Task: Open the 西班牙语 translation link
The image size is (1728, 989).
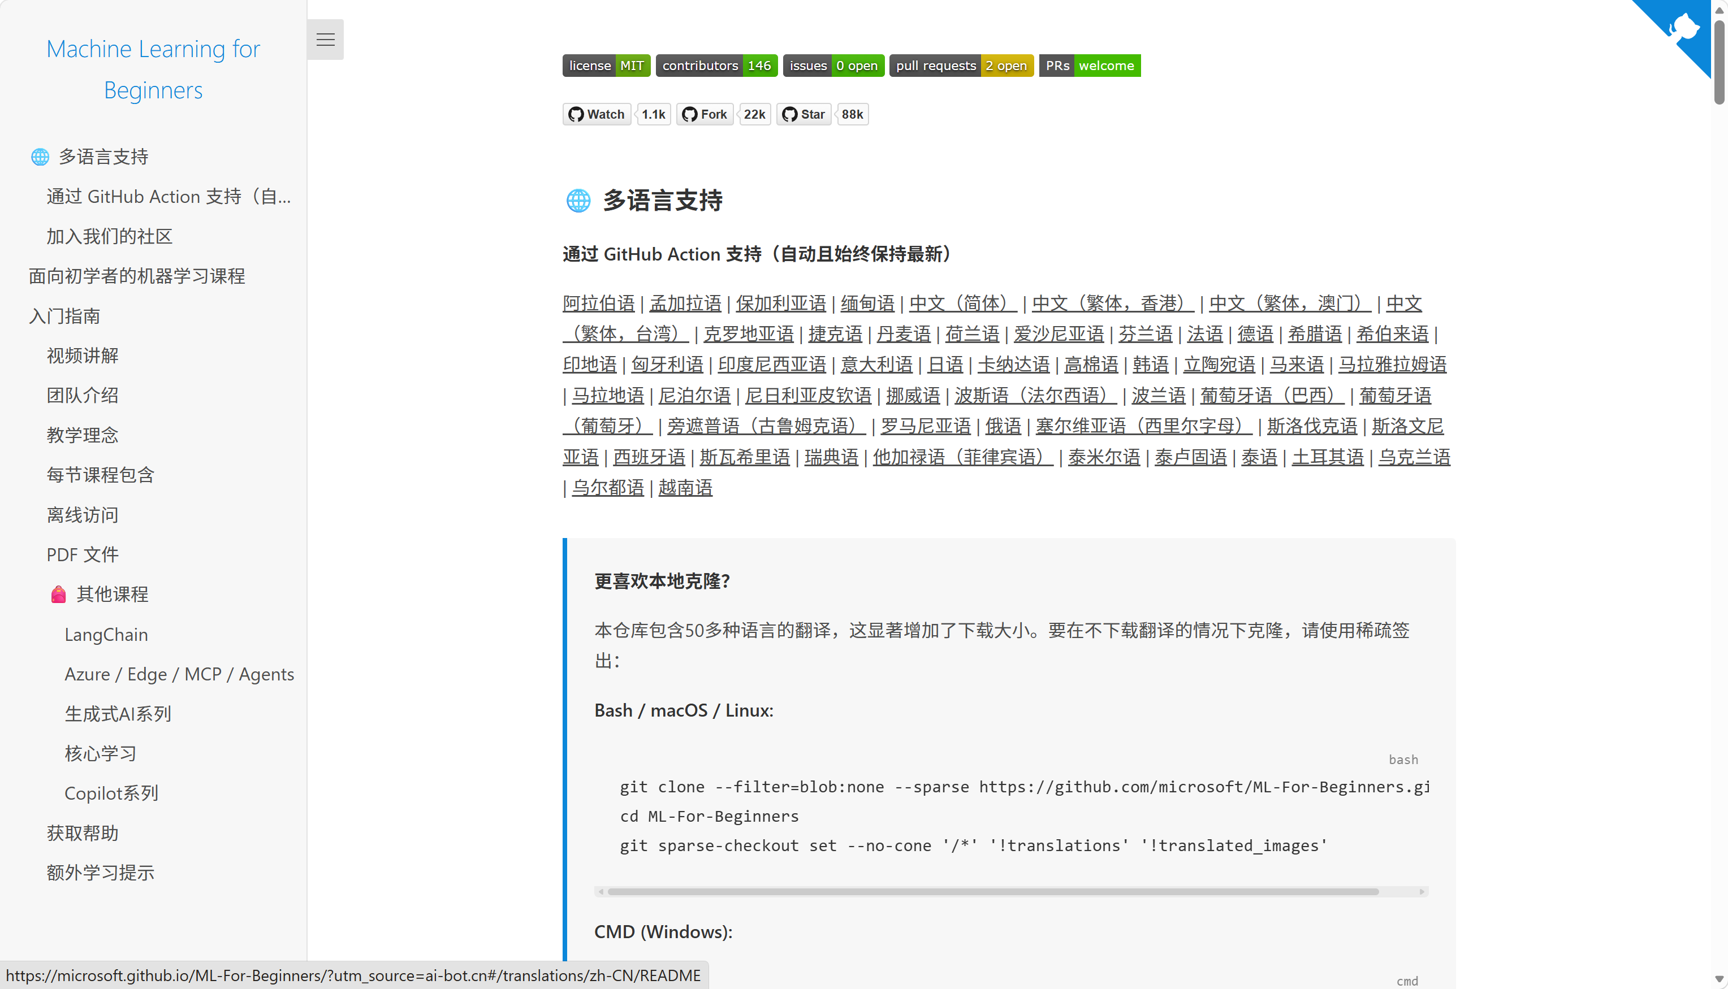Action: pos(649,457)
